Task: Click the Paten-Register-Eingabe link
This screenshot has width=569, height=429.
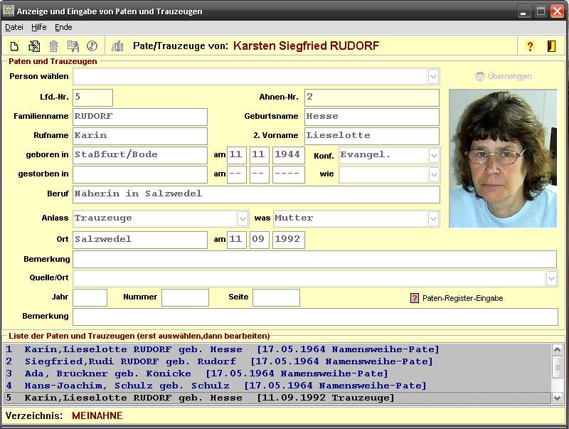Action: click(x=462, y=298)
